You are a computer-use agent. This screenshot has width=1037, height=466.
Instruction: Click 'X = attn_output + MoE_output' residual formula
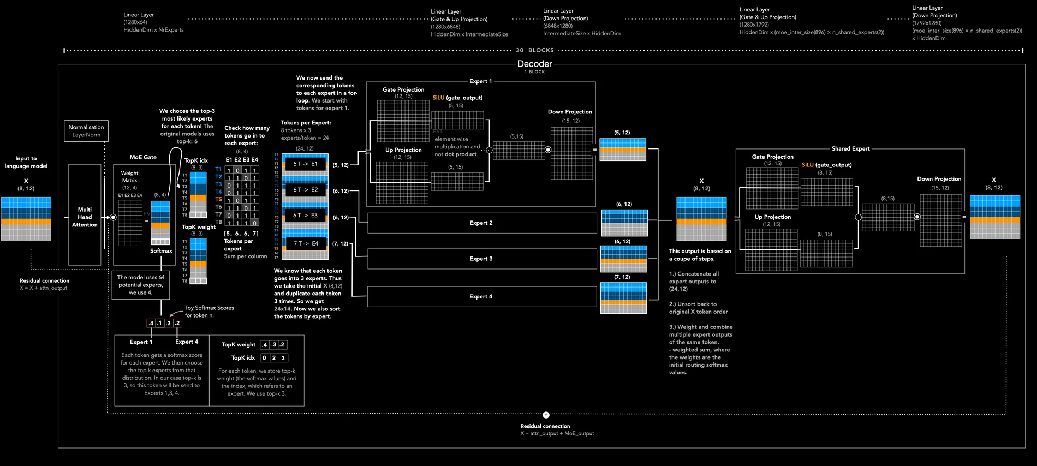(x=557, y=434)
